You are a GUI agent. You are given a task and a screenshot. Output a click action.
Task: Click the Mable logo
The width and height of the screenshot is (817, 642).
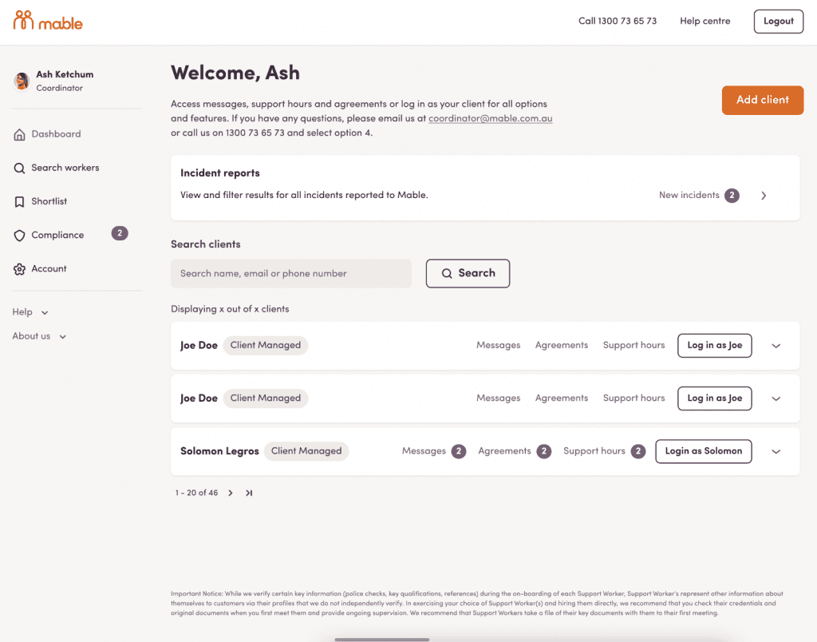pyautogui.click(x=48, y=21)
